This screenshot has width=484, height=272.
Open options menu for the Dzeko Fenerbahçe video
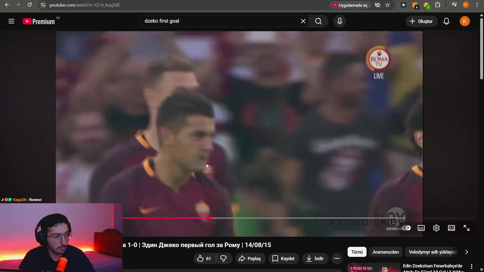tap(472, 267)
